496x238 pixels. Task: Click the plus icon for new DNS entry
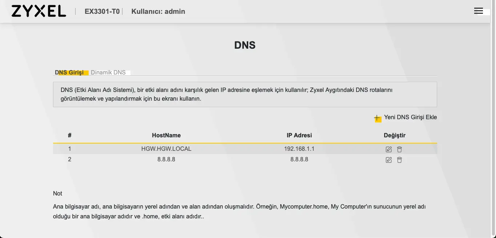tap(378, 118)
